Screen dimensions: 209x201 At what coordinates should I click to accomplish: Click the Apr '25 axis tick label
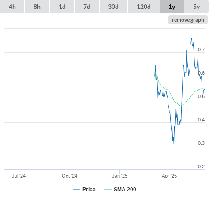(x=169, y=176)
